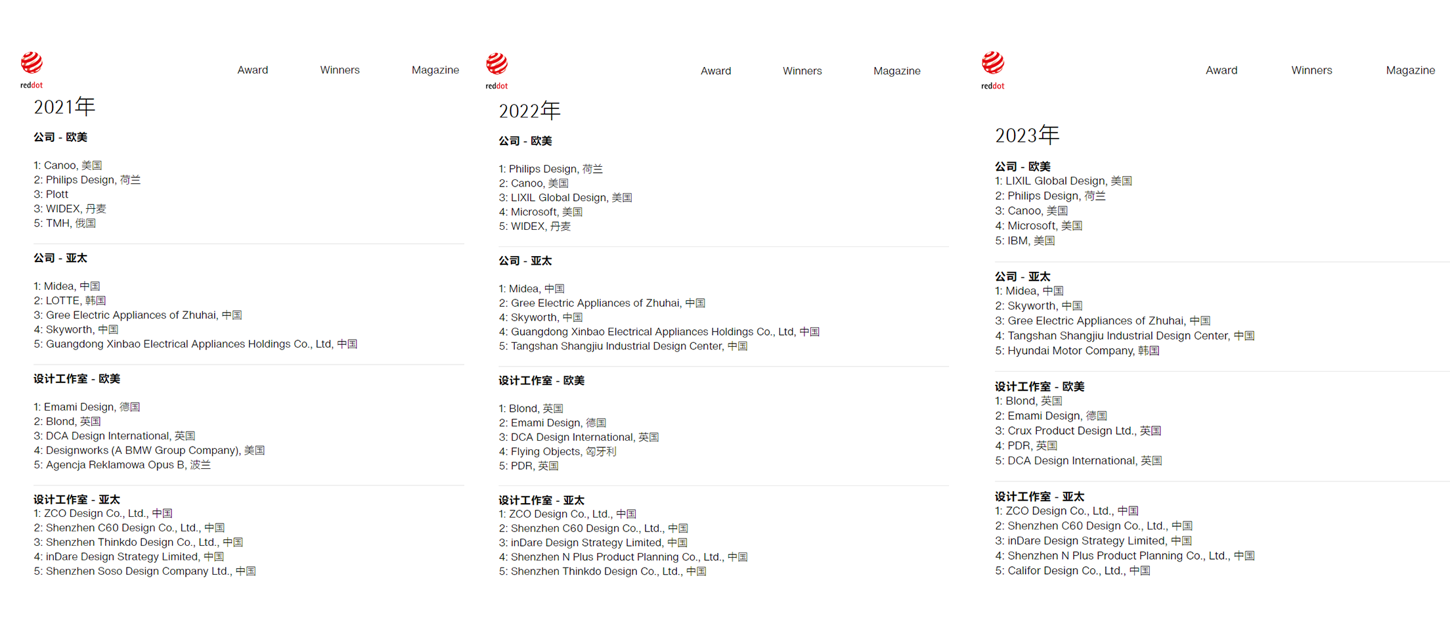The height and width of the screenshot is (624, 1450).
Task: Click '4: Microsoft, 美国' in 2022 list
Action: (540, 212)
